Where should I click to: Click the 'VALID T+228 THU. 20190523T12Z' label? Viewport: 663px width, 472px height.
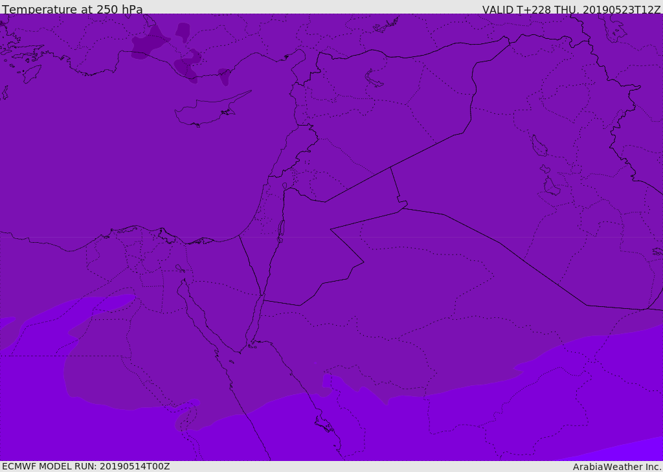pyautogui.click(x=571, y=10)
